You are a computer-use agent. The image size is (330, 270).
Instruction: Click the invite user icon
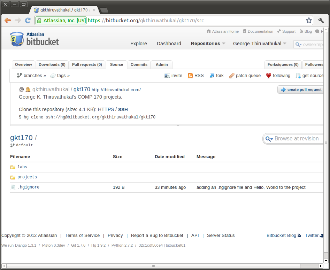(167, 76)
